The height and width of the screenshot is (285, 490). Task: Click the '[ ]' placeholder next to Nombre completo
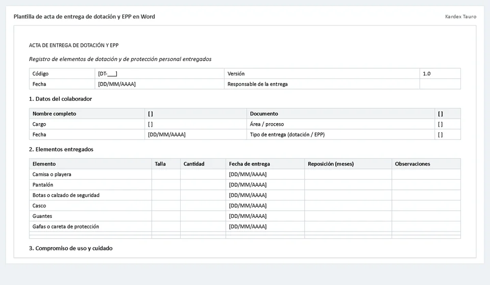(150, 113)
